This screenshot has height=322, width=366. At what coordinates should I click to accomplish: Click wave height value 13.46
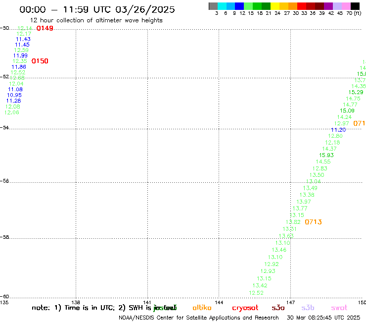(279, 250)
